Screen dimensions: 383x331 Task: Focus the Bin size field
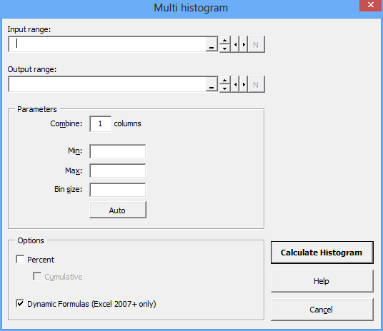(118, 190)
